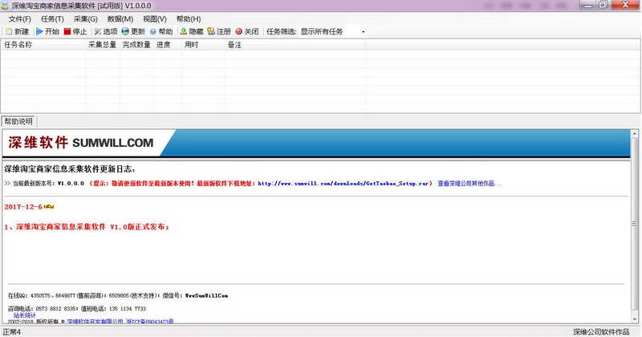Open the 深维软件开发有限公司 link
Viewport: 642px width, 337px height.
pyautogui.click(x=95, y=322)
